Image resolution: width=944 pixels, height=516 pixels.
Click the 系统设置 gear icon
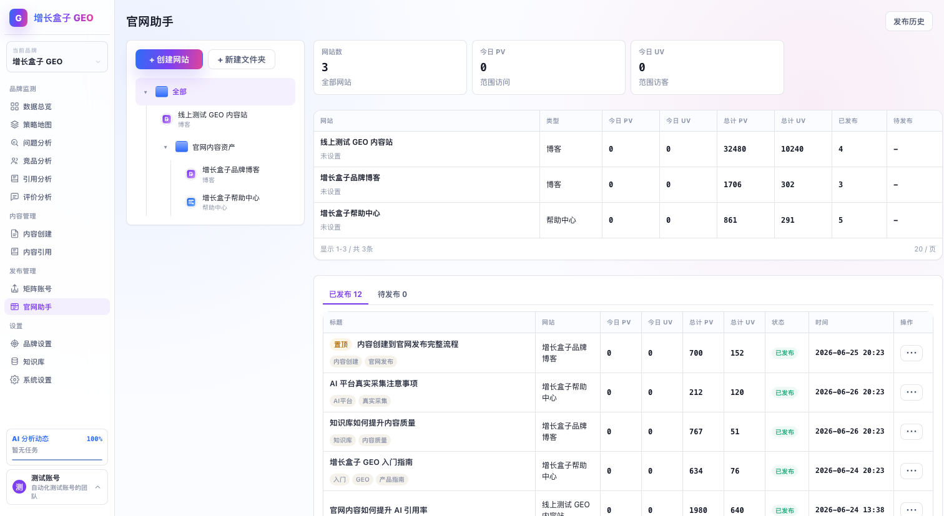(14, 380)
